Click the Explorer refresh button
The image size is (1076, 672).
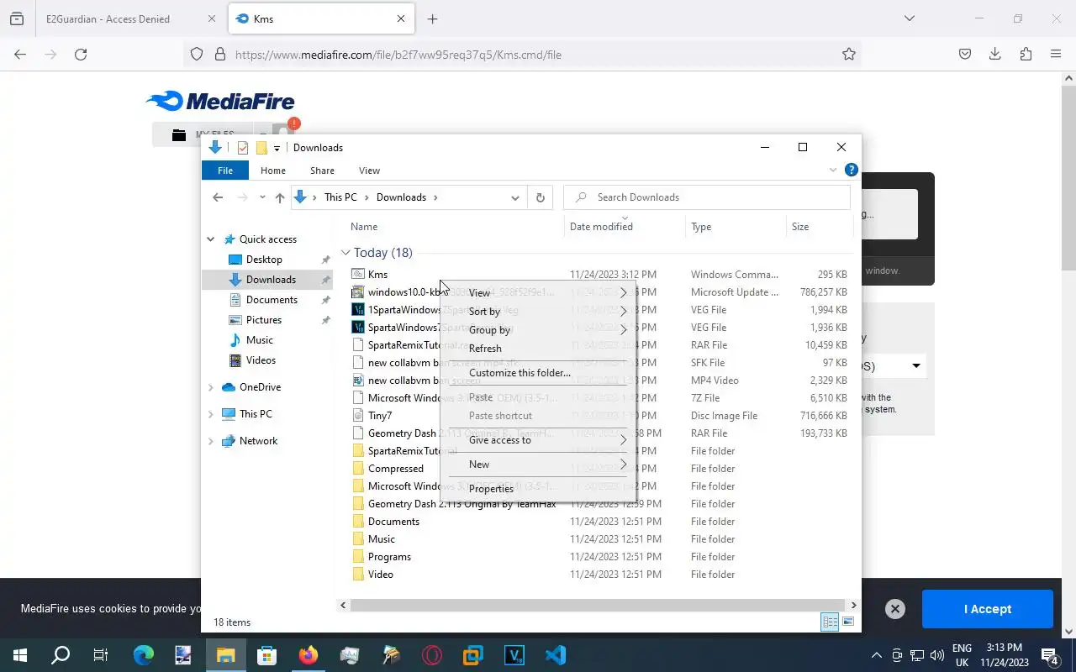[x=541, y=197]
